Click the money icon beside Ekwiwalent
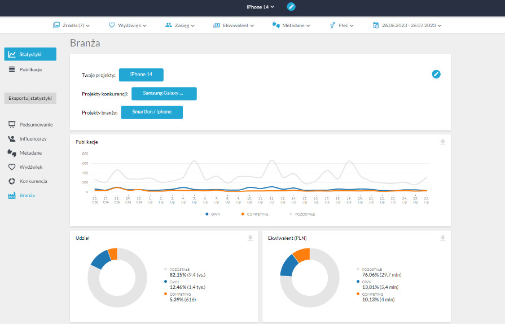 tap(217, 25)
